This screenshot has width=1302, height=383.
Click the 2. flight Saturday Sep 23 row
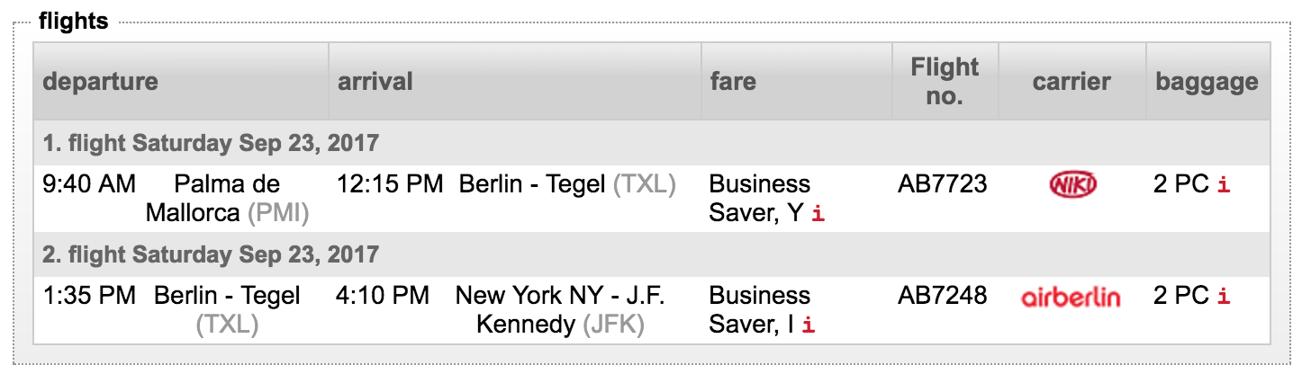pyautogui.click(x=211, y=254)
